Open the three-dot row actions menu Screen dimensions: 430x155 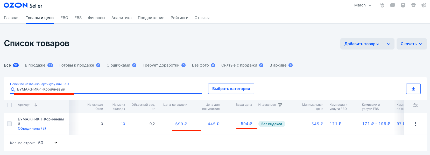point(415,124)
